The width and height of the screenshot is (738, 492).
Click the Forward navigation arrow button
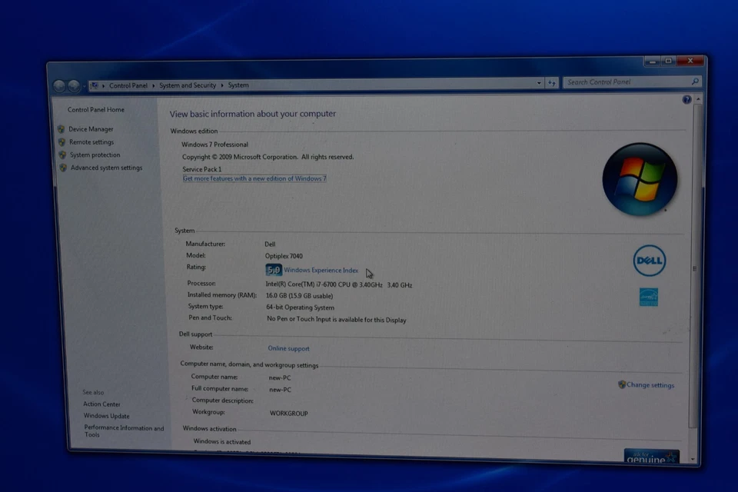pyautogui.click(x=74, y=86)
